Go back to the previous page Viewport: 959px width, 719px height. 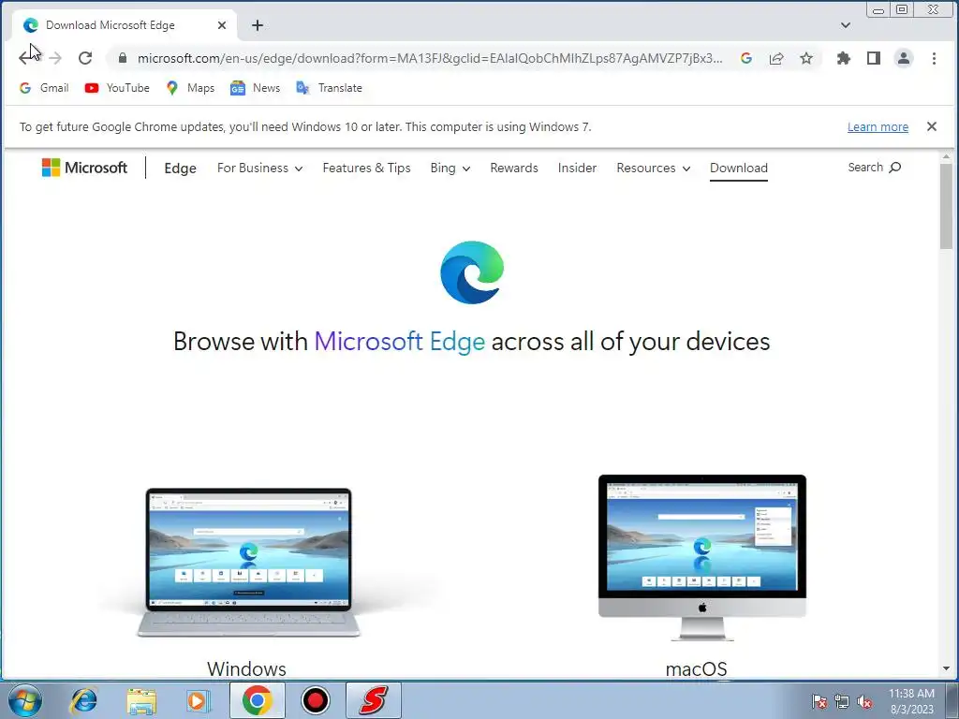click(25, 58)
